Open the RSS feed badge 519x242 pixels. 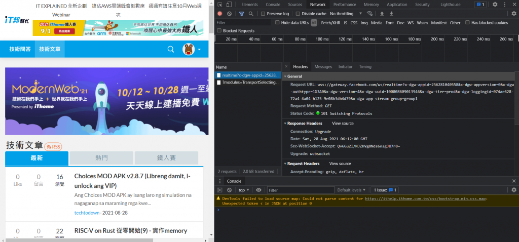(53, 146)
